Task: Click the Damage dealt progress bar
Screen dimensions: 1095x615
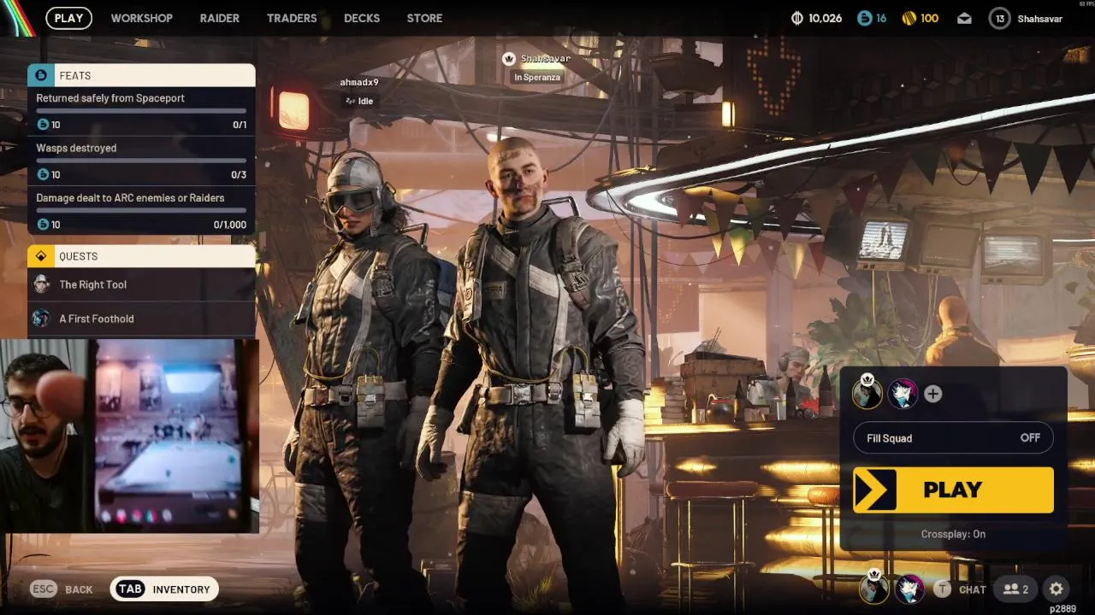Action: (141, 210)
